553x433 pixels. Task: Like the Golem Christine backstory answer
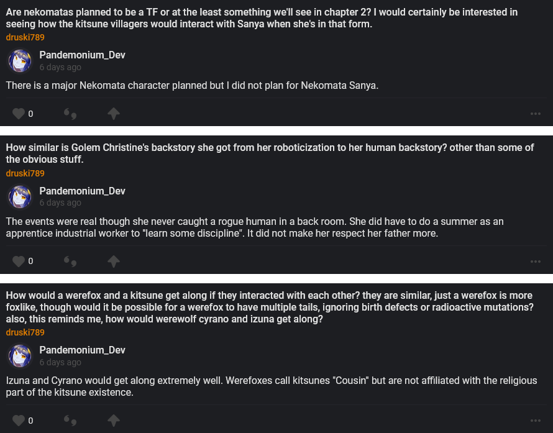(19, 262)
